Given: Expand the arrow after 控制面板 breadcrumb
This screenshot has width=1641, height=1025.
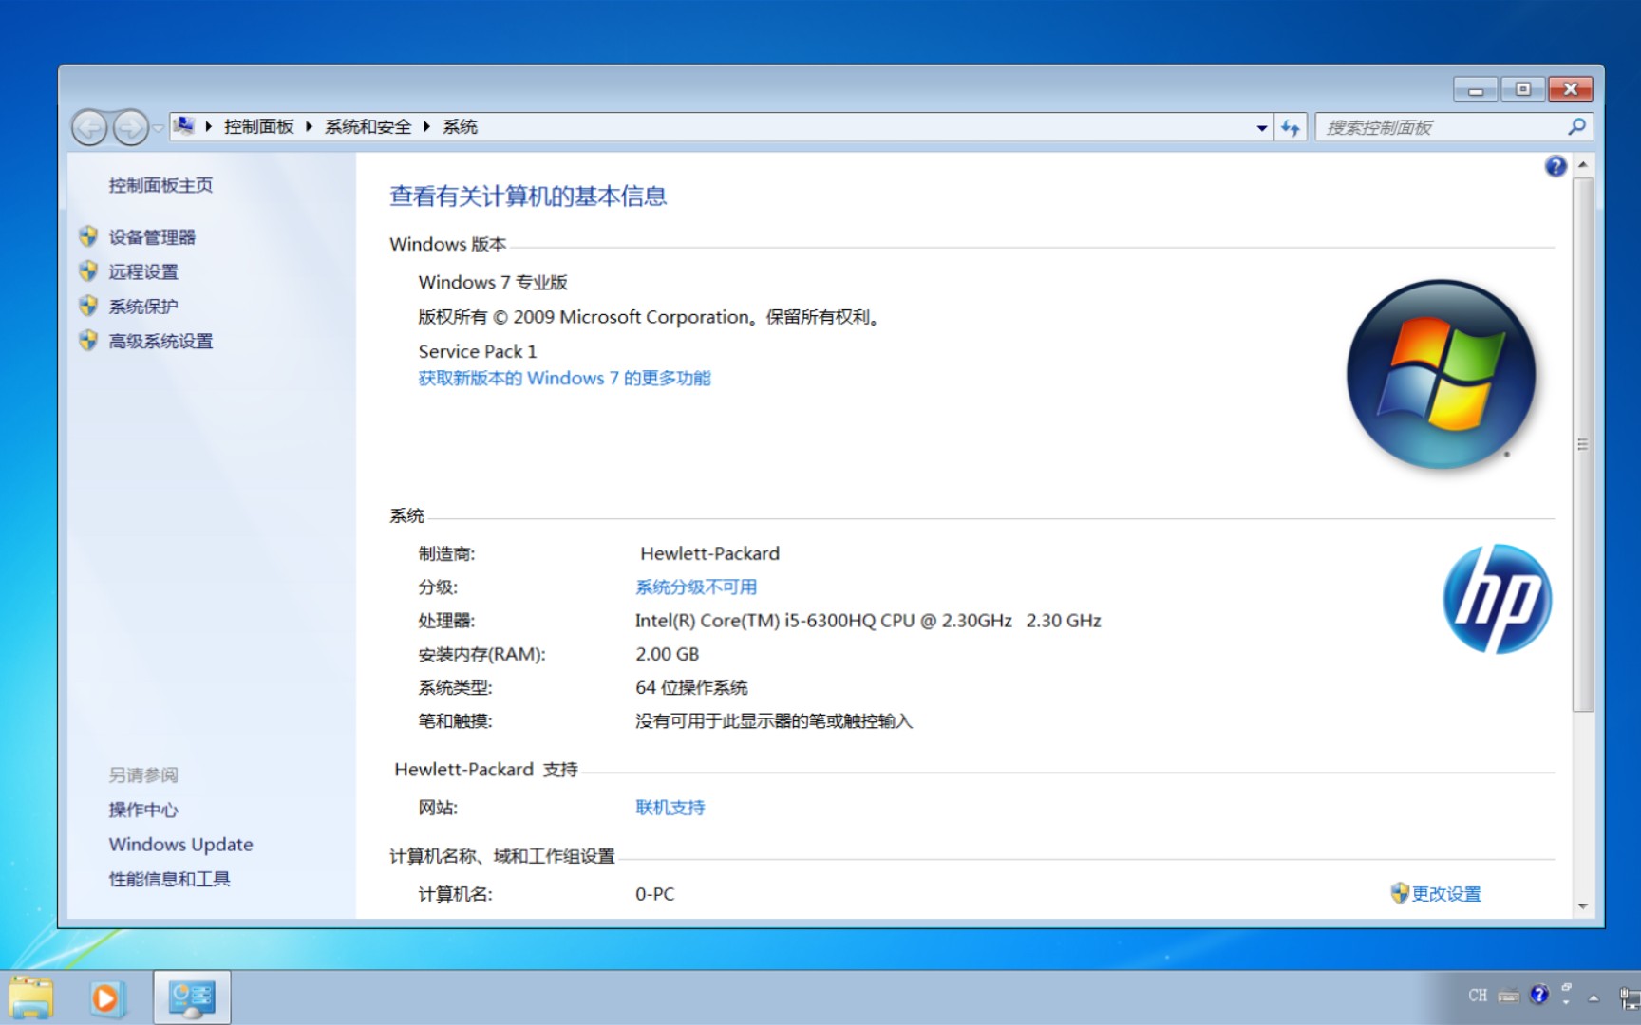Looking at the screenshot, I should tap(310, 126).
